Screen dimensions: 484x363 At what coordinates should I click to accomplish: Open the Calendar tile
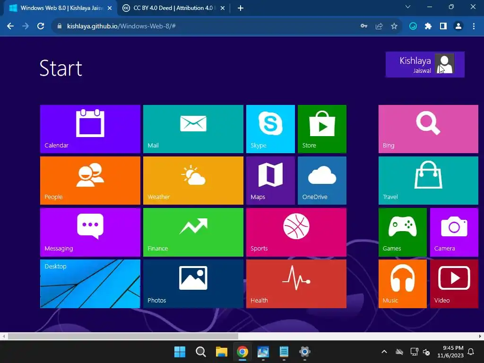click(x=90, y=129)
